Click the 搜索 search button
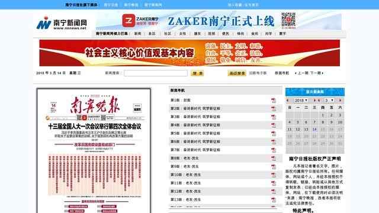This screenshot has width=379, height=213. (197, 73)
